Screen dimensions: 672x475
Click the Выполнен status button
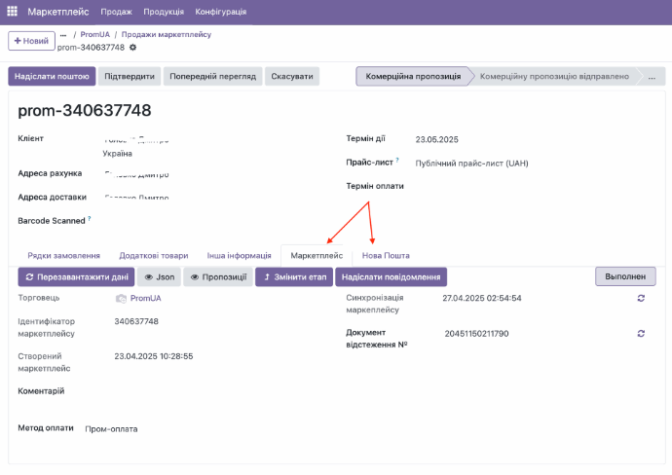[x=625, y=276]
